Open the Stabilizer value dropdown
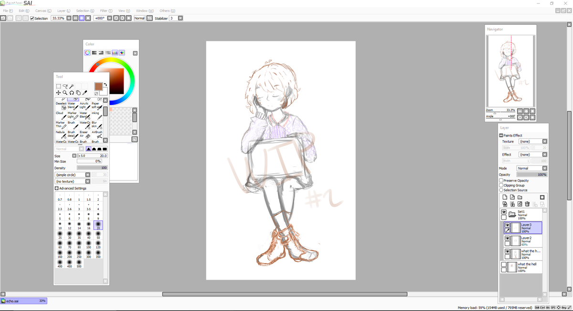 [x=180, y=18]
